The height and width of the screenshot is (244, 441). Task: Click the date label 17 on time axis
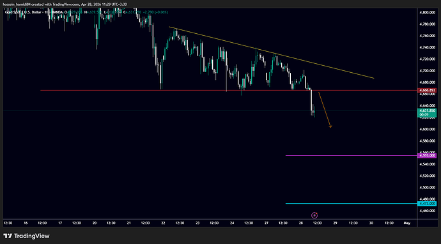pyautogui.click(x=60, y=223)
